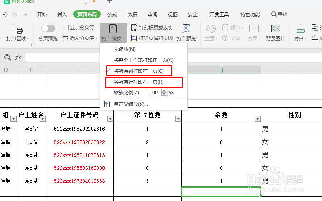The image size is (322, 201).
Task: Enable the 显示分页符 checkbox
Action: 66,28
